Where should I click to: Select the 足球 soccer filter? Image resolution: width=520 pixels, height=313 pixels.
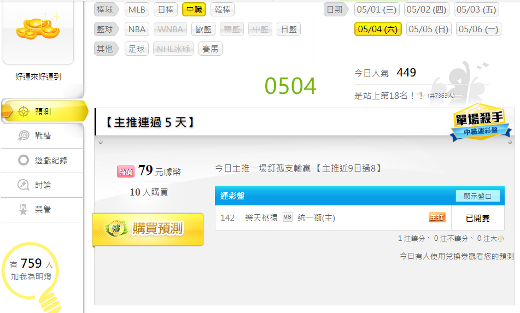coord(137,49)
